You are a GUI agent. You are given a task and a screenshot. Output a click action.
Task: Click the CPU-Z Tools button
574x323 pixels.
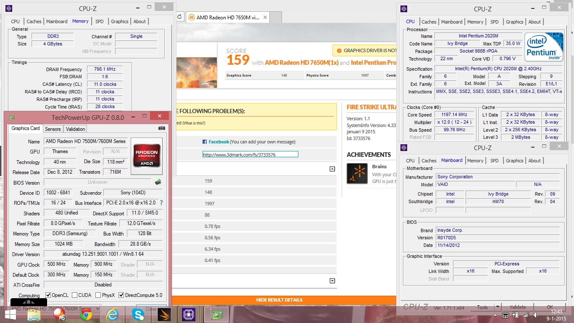[x=482, y=307]
